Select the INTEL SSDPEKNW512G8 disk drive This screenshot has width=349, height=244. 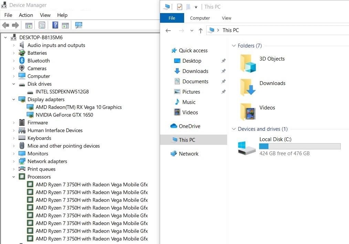tap(62, 92)
